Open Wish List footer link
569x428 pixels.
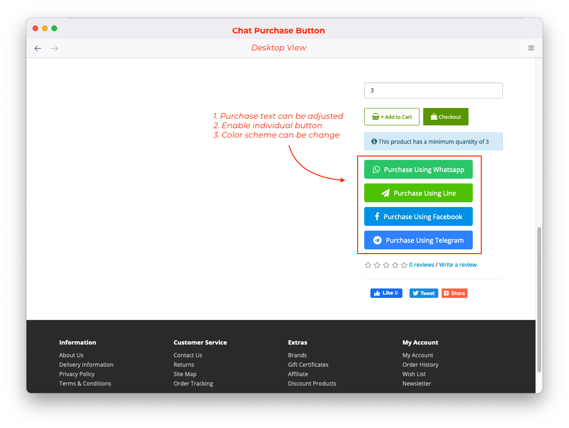coord(414,374)
